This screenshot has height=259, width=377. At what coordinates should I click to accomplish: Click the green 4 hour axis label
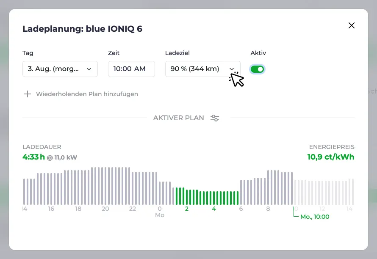(x=214, y=209)
